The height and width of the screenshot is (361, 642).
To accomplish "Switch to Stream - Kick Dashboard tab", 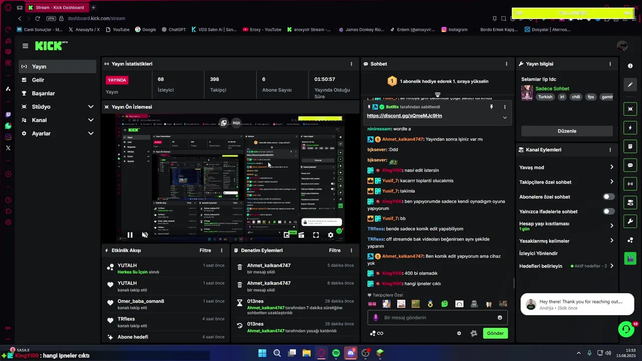I will 57,8.
